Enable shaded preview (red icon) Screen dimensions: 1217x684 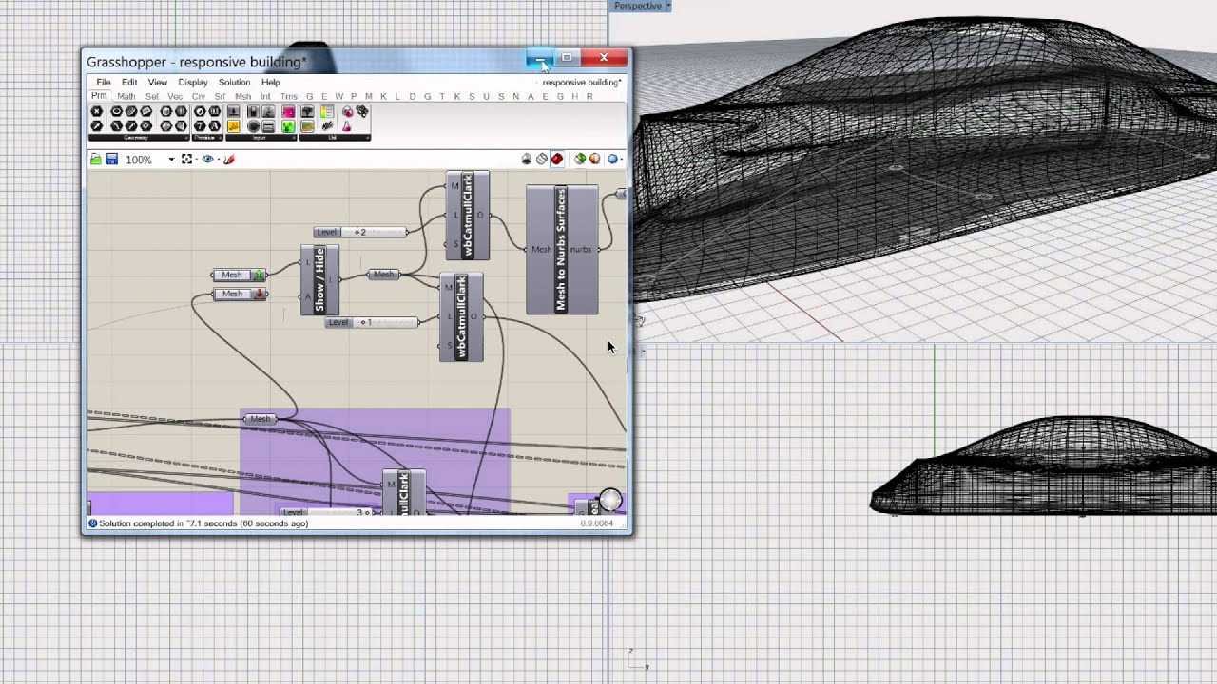coord(556,159)
